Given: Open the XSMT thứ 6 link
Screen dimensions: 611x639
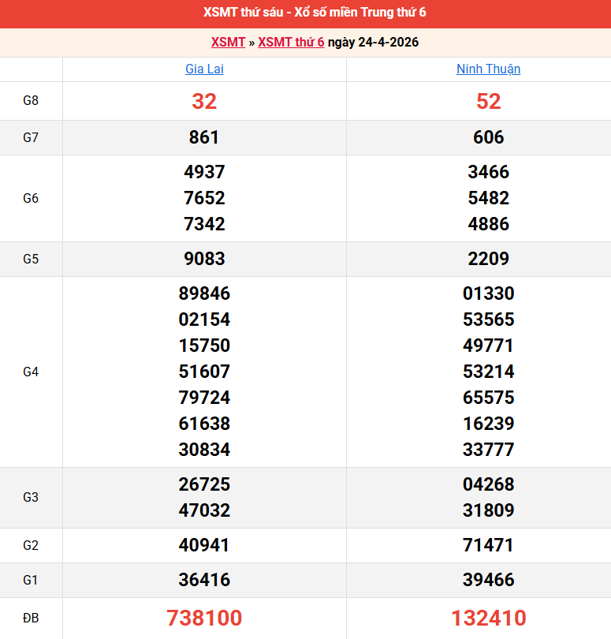Looking at the screenshot, I should [291, 43].
